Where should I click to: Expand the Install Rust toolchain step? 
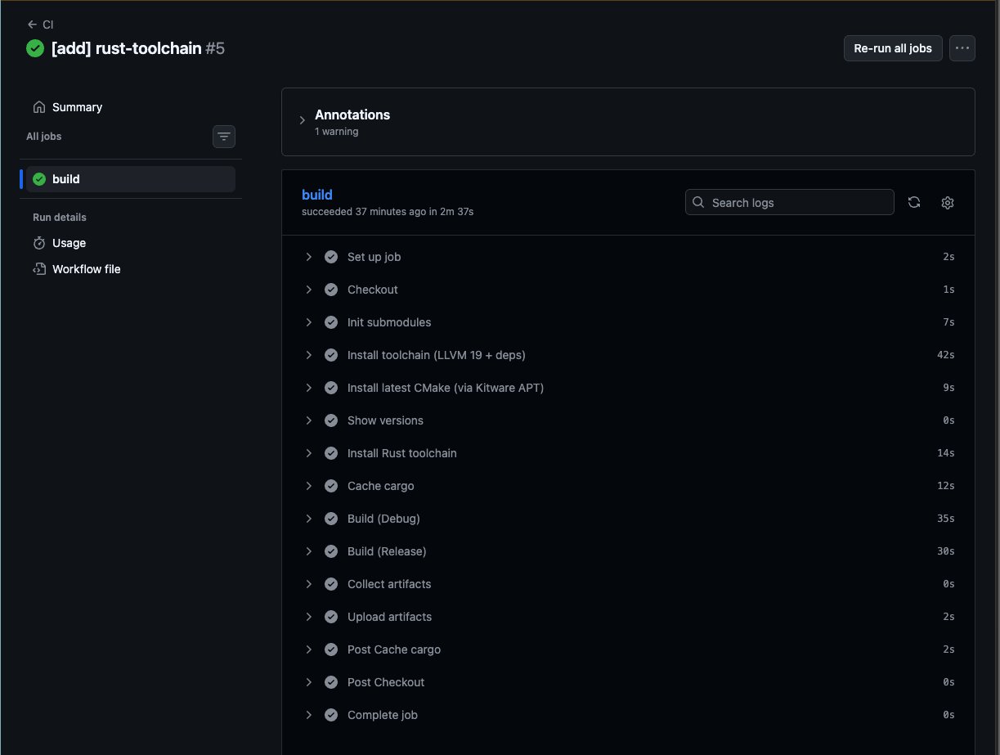coord(309,453)
